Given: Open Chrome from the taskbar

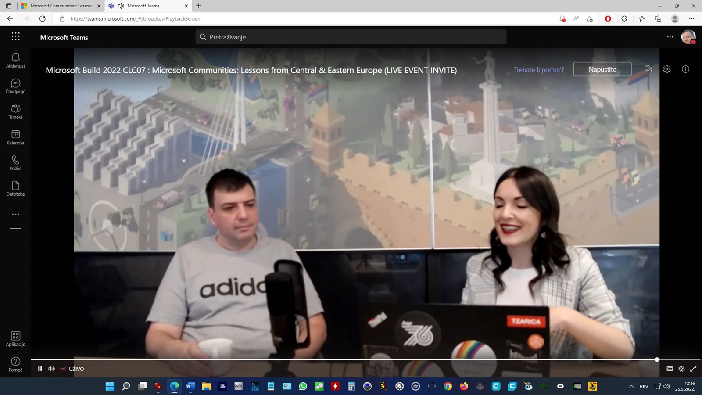Looking at the screenshot, I should pyautogui.click(x=448, y=386).
